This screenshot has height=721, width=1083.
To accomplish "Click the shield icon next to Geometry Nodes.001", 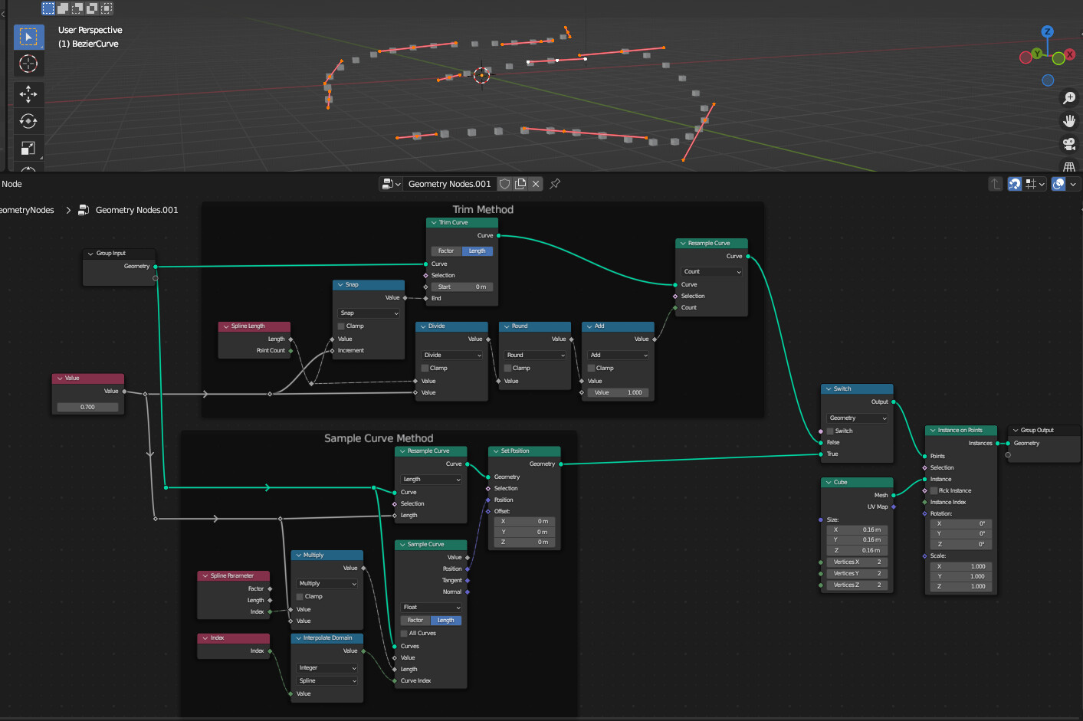I will click(504, 184).
